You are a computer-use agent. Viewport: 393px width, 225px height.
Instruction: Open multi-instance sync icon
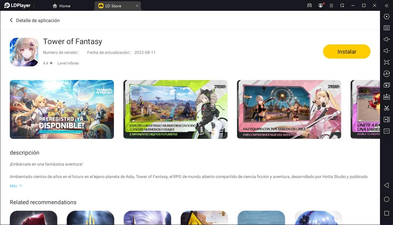[386, 85]
